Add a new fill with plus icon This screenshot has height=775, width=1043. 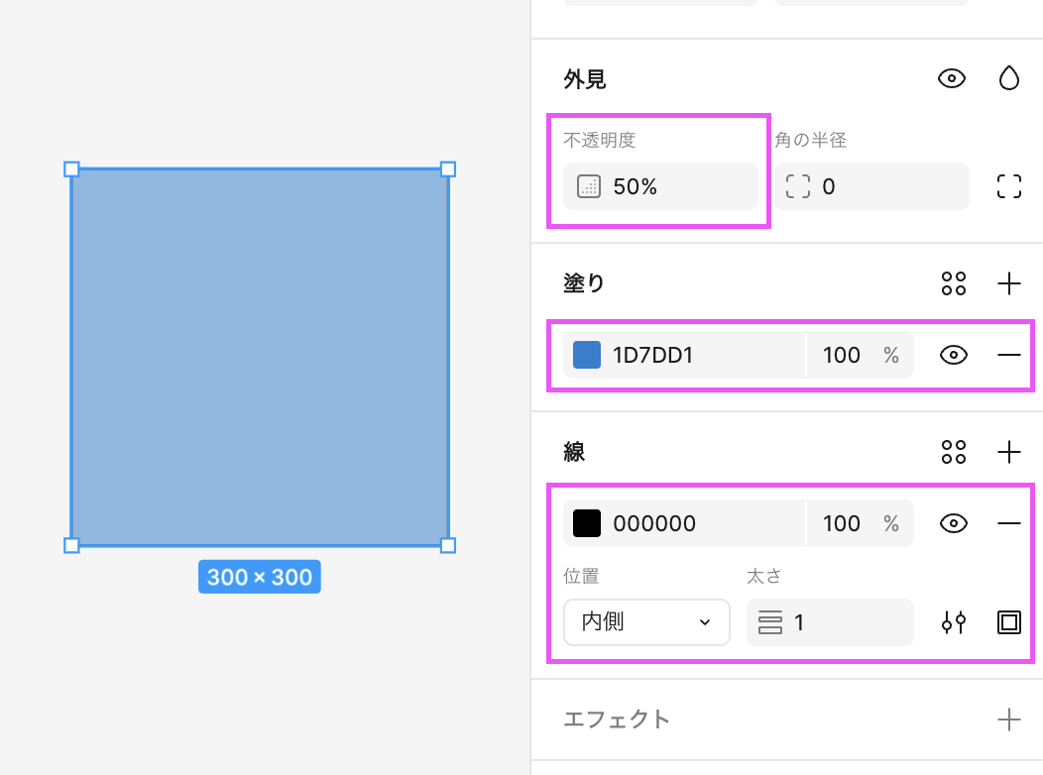pos(1008,284)
